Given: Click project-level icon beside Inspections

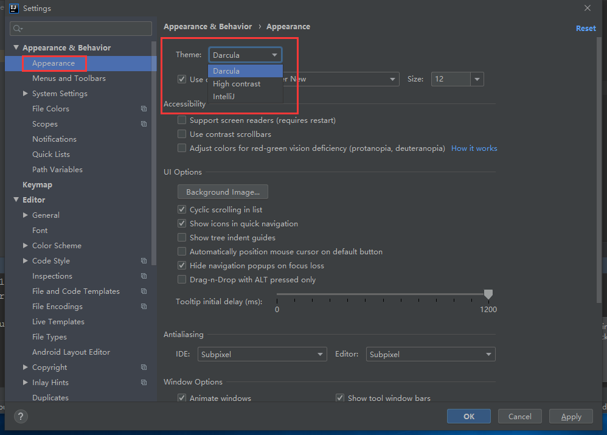Looking at the screenshot, I should pyautogui.click(x=144, y=276).
